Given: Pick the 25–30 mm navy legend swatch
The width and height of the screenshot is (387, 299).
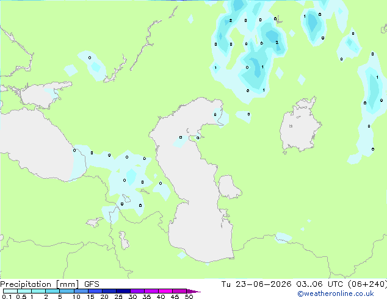Looking at the screenshot, I should click(123, 291).
